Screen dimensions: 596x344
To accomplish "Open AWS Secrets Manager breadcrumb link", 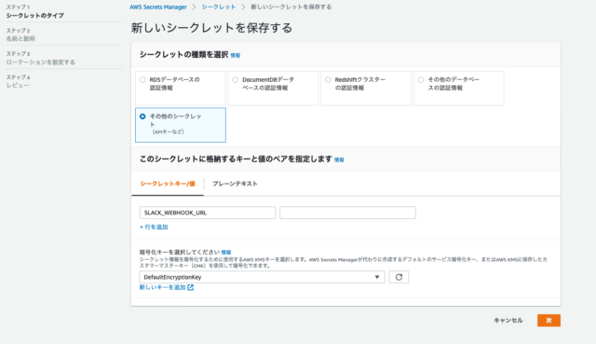I will tap(158, 7).
